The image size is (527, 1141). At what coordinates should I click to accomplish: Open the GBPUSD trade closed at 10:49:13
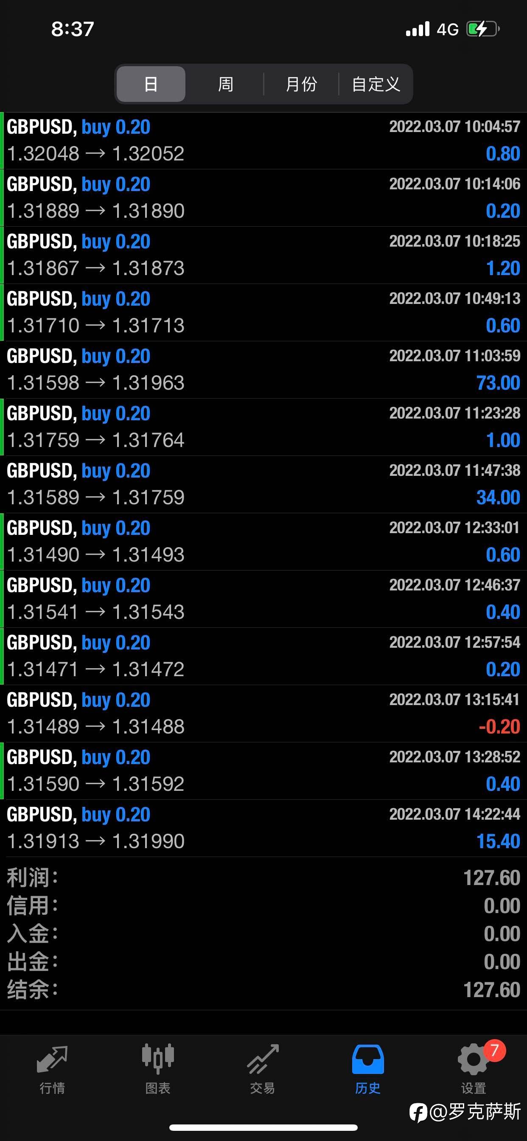tap(263, 312)
